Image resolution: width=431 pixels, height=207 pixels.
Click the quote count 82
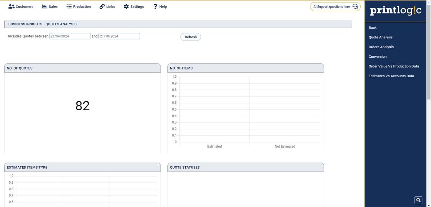[x=83, y=106]
